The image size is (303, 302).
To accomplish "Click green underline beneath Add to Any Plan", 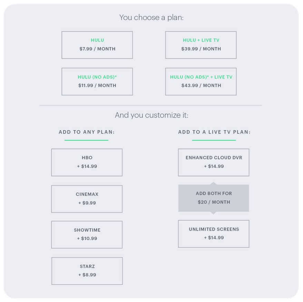I will pos(86,140).
